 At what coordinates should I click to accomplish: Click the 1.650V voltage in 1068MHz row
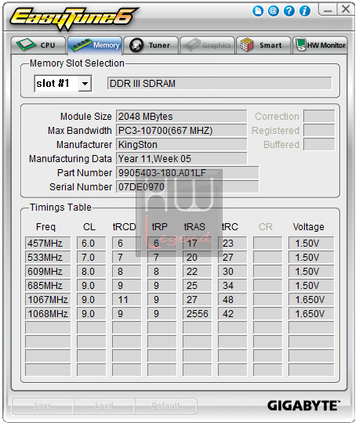point(311,314)
